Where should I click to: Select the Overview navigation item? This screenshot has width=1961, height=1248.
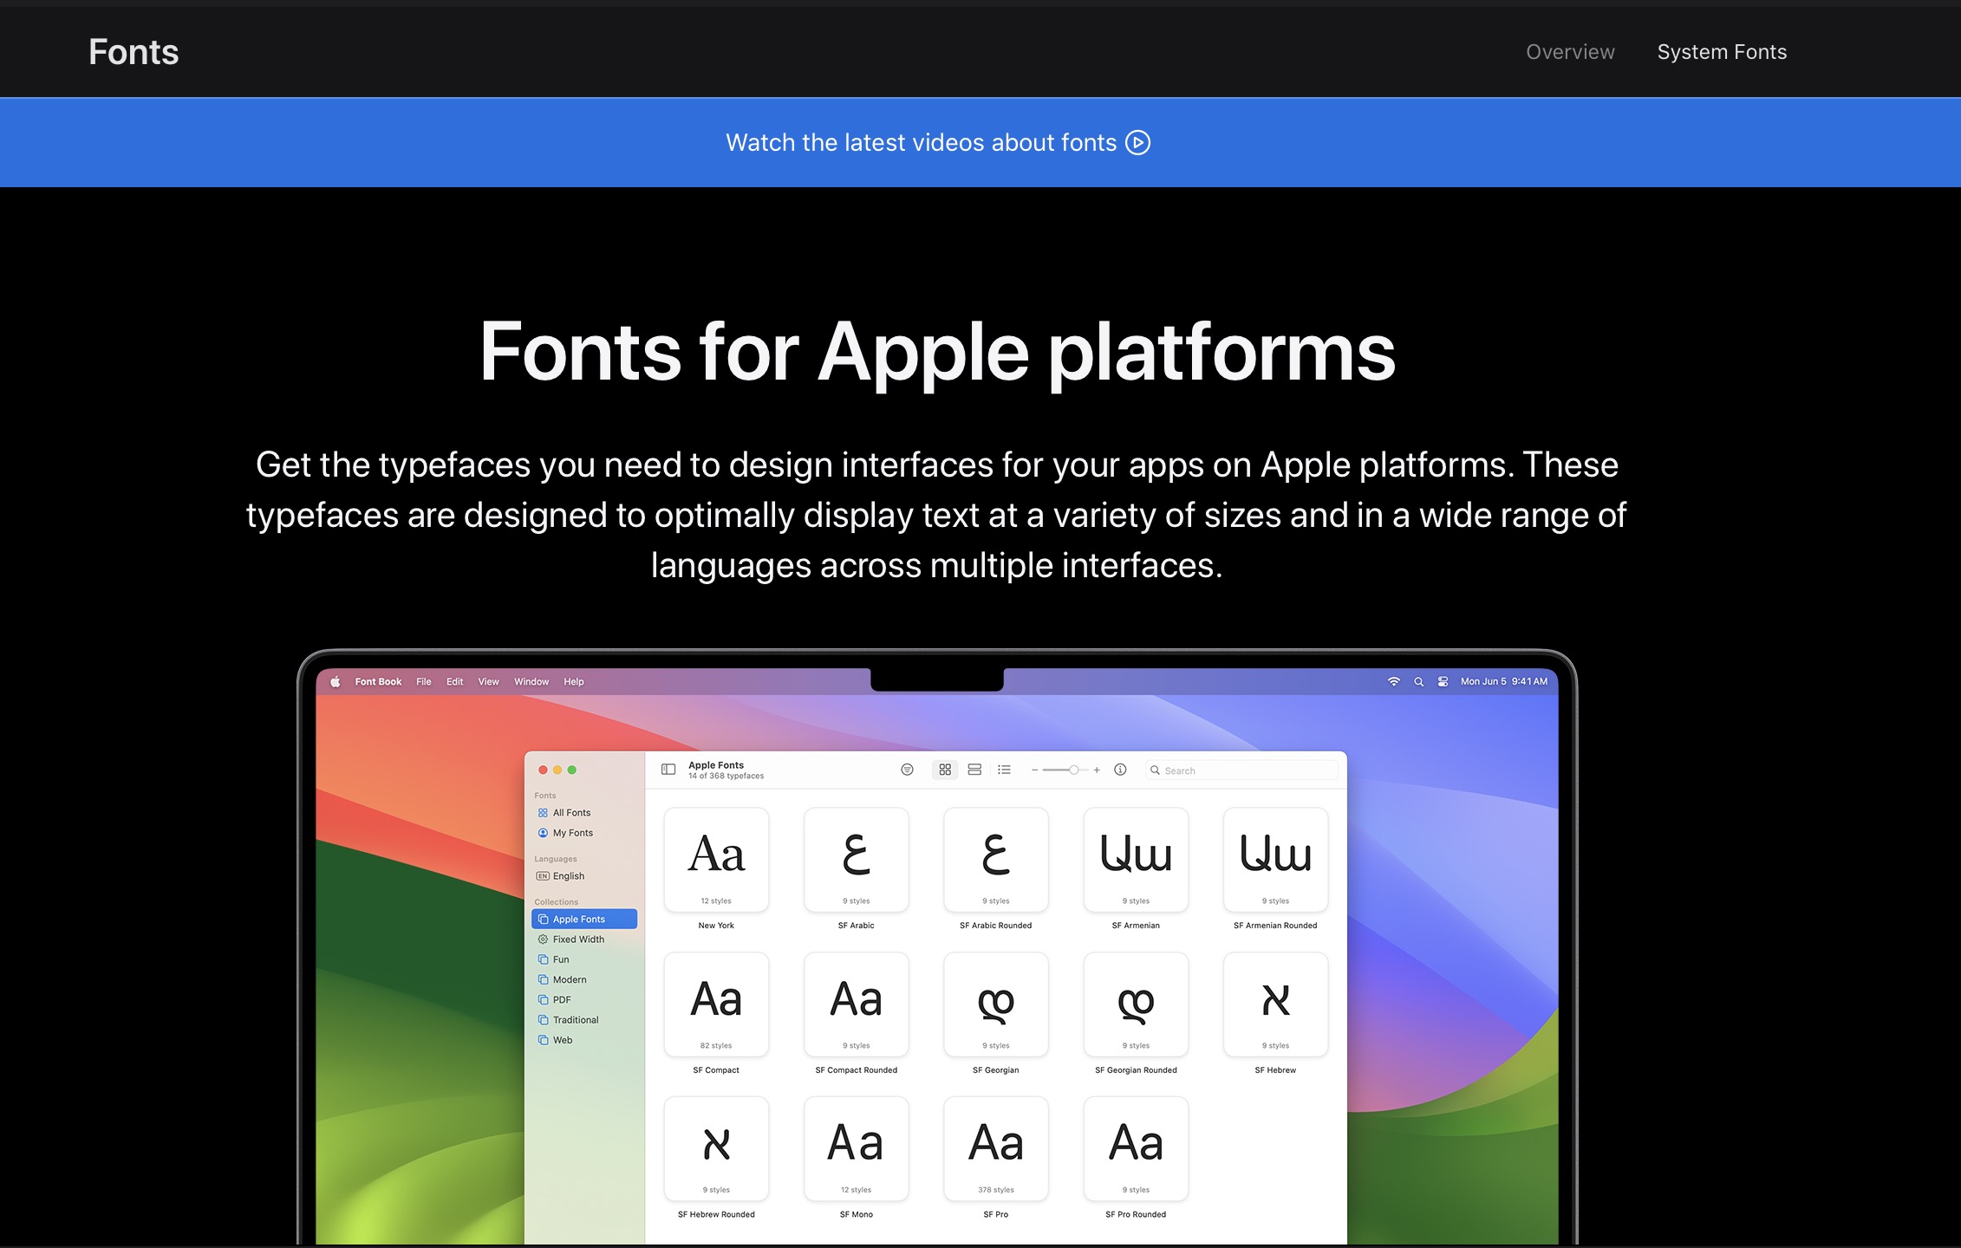coord(1569,51)
